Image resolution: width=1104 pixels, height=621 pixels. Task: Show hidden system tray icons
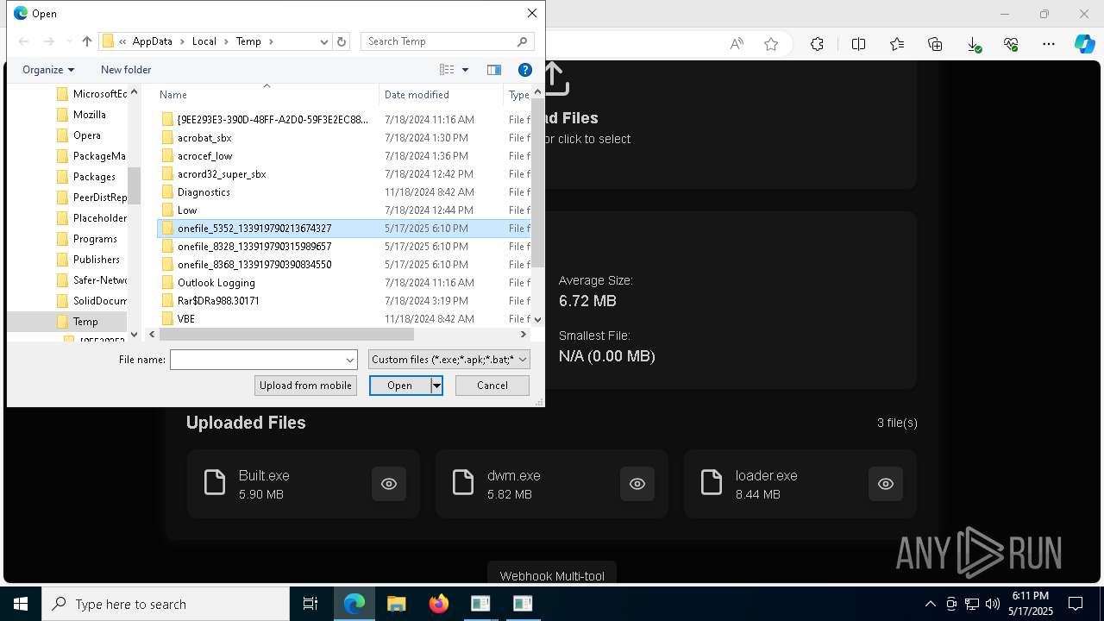[930, 604]
